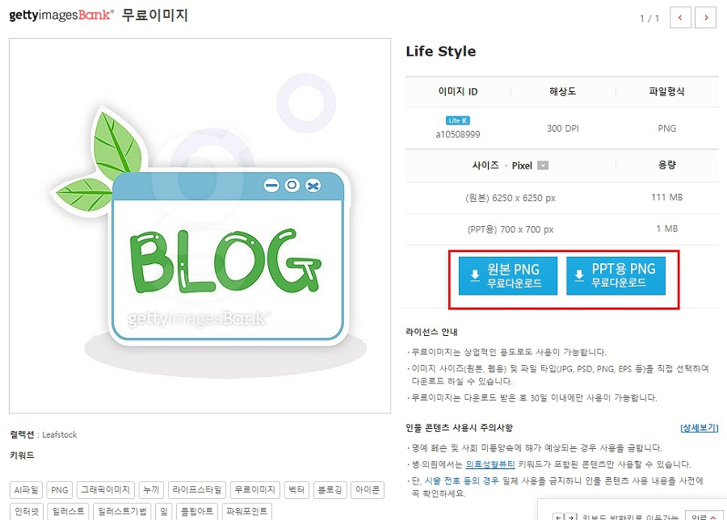
Task: Select the 라이프스타일 keyword tag
Action: (197, 490)
